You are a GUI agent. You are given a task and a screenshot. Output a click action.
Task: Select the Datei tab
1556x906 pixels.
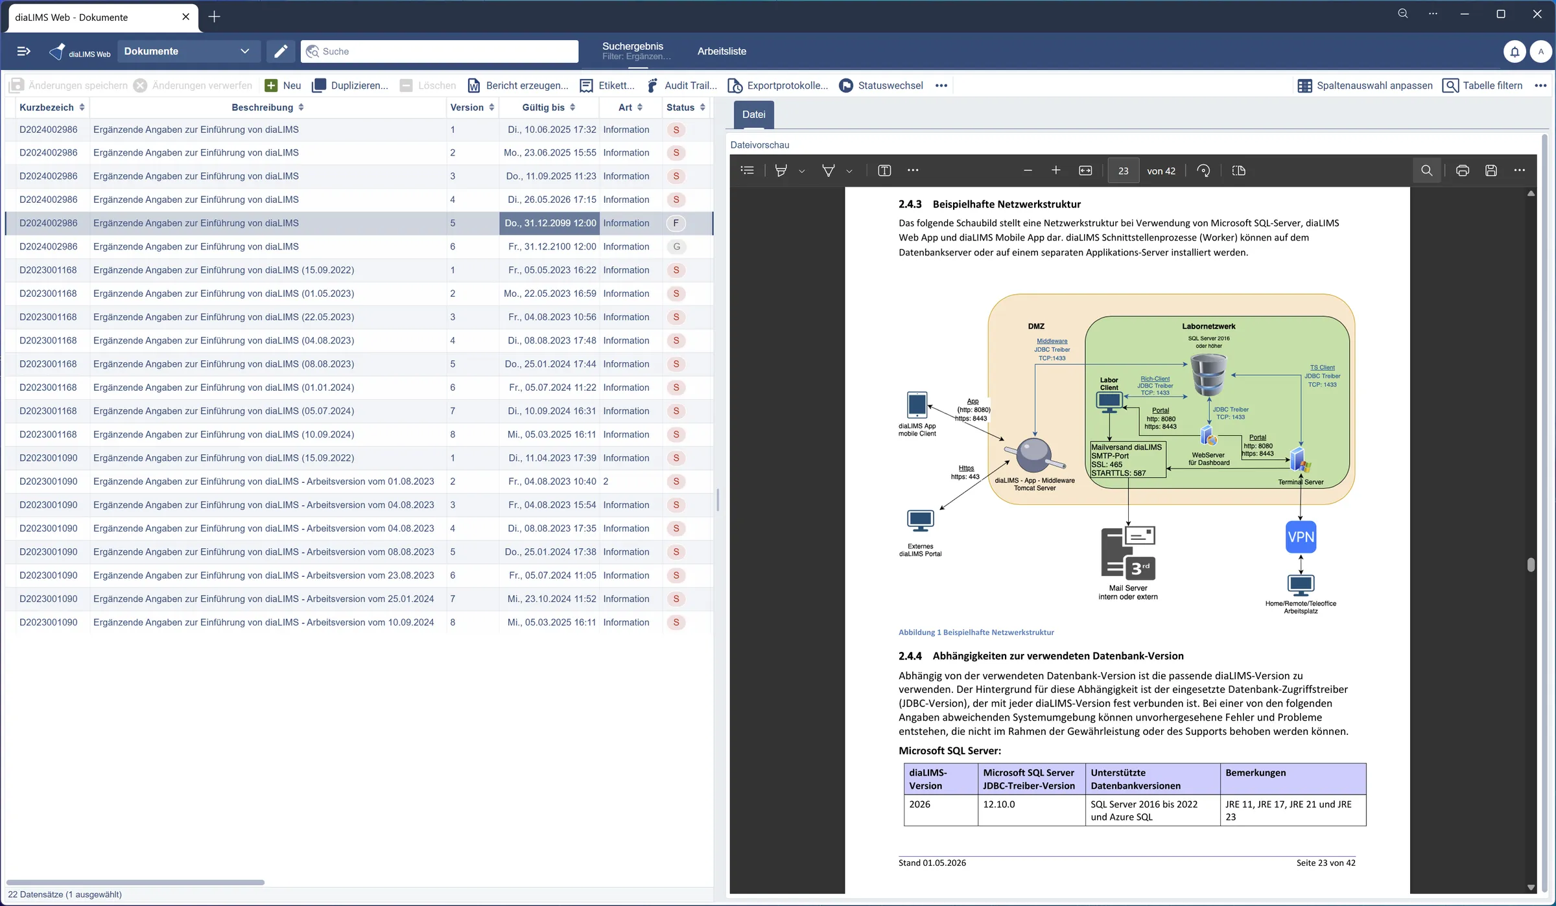pos(753,115)
